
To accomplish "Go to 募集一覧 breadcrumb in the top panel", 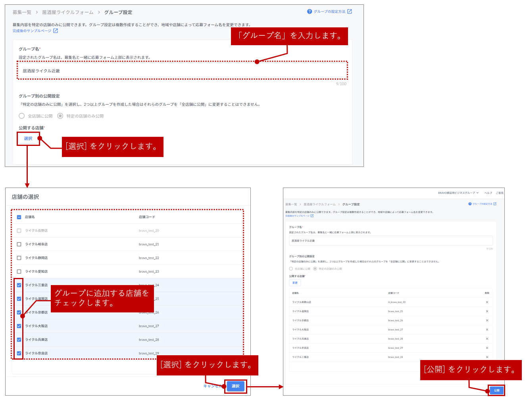I will [22, 12].
